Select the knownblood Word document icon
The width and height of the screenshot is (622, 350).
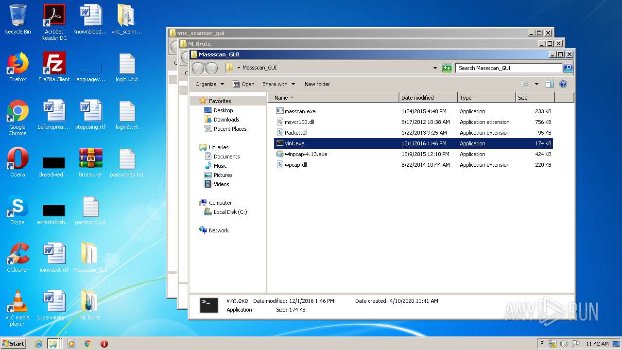click(90, 19)
